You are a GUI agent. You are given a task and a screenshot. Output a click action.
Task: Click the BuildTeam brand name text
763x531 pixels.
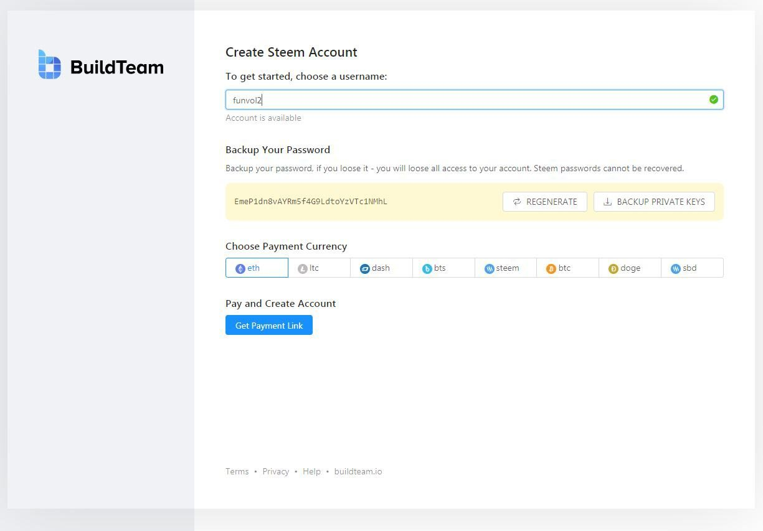pyautogui.click(x=117, y=67)
